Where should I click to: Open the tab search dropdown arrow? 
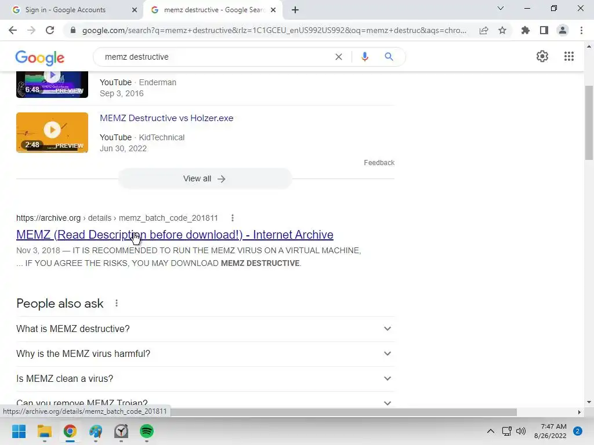coord(501,8)
